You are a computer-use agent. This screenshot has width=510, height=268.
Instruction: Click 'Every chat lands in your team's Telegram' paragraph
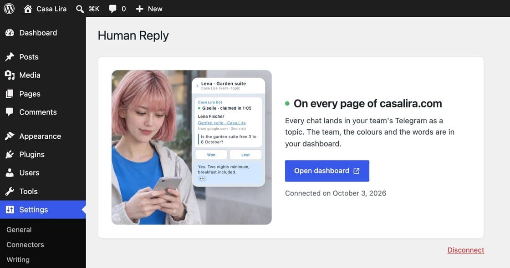click(x=369, y=132)
